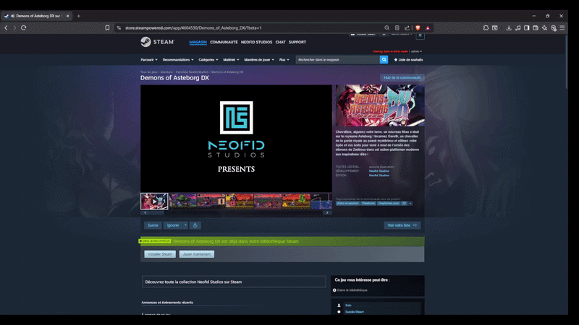The image size is (579, 325).
Task: Expand the Catégories dropdown
Action: 208,60
